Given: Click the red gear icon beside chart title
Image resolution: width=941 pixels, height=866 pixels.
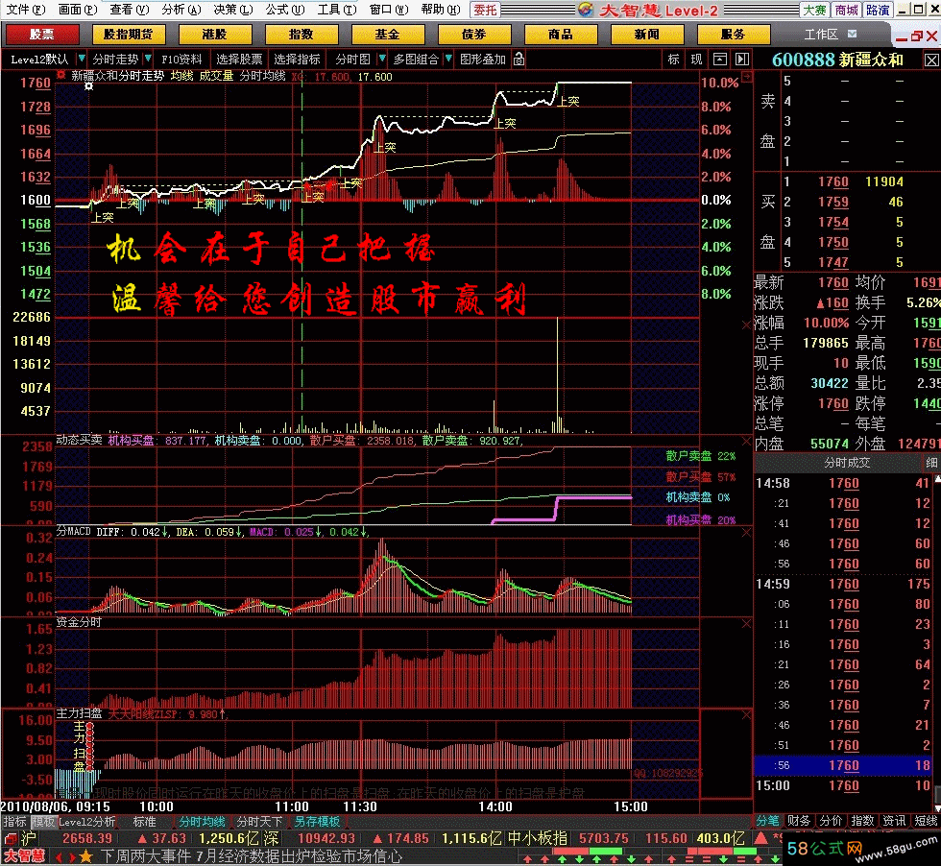Looking at the screenshot, I should tap(61, 76).
